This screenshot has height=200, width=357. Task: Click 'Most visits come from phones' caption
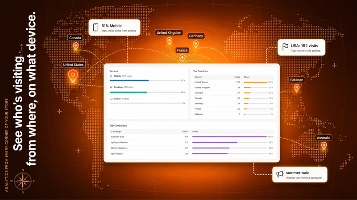click(119, 31)
